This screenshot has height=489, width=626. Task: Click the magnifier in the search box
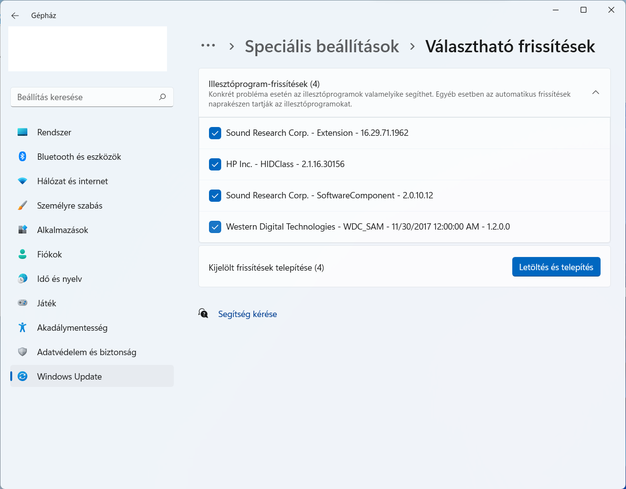[163, 97]
